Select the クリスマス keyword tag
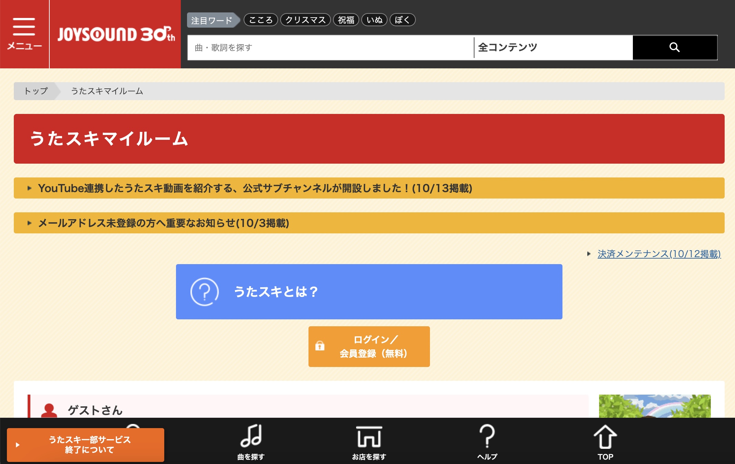Image resolution: width=735 pixels, height=464 pixels. 305,20
